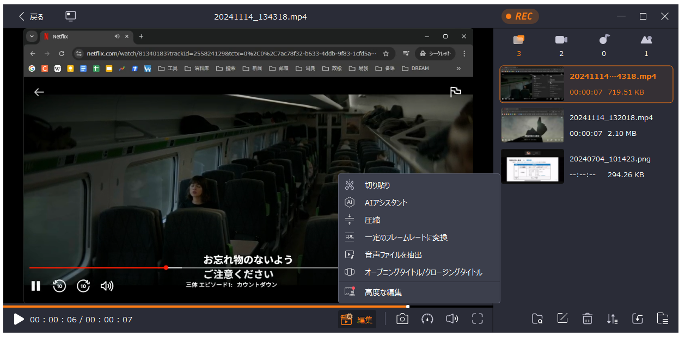Open the sort order options
The width and height of the screenshot is (685, 337).
[x=613, y=319]
